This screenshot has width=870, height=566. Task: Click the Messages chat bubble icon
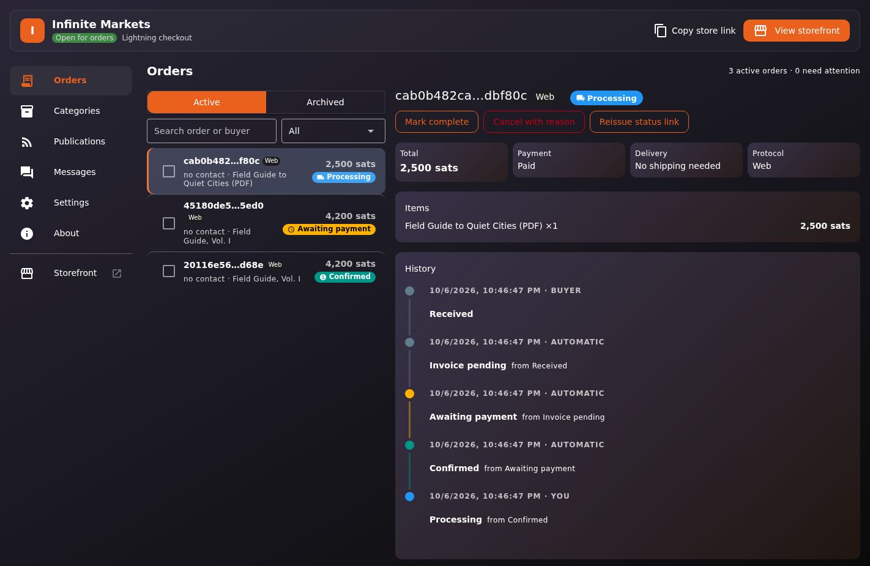(x=27, y=172)
